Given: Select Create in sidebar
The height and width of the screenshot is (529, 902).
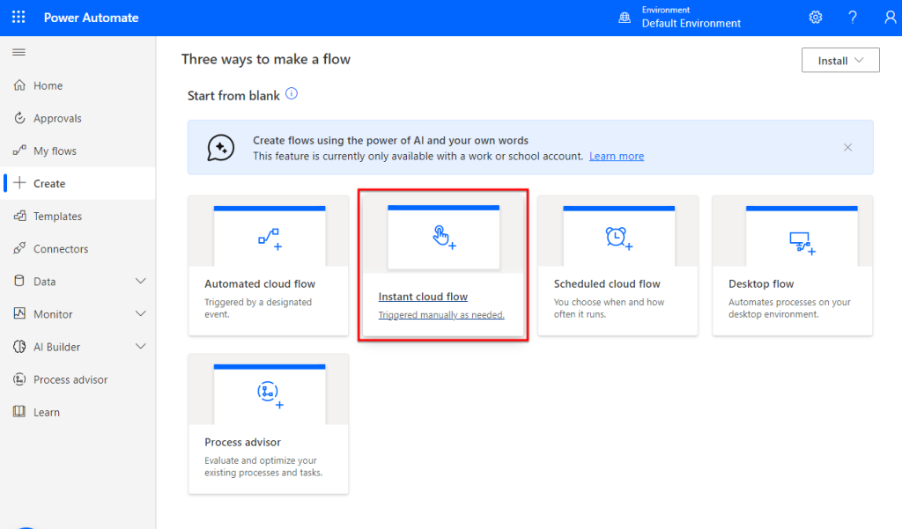Looking at the screenshot, I should (x=78, y=183).
